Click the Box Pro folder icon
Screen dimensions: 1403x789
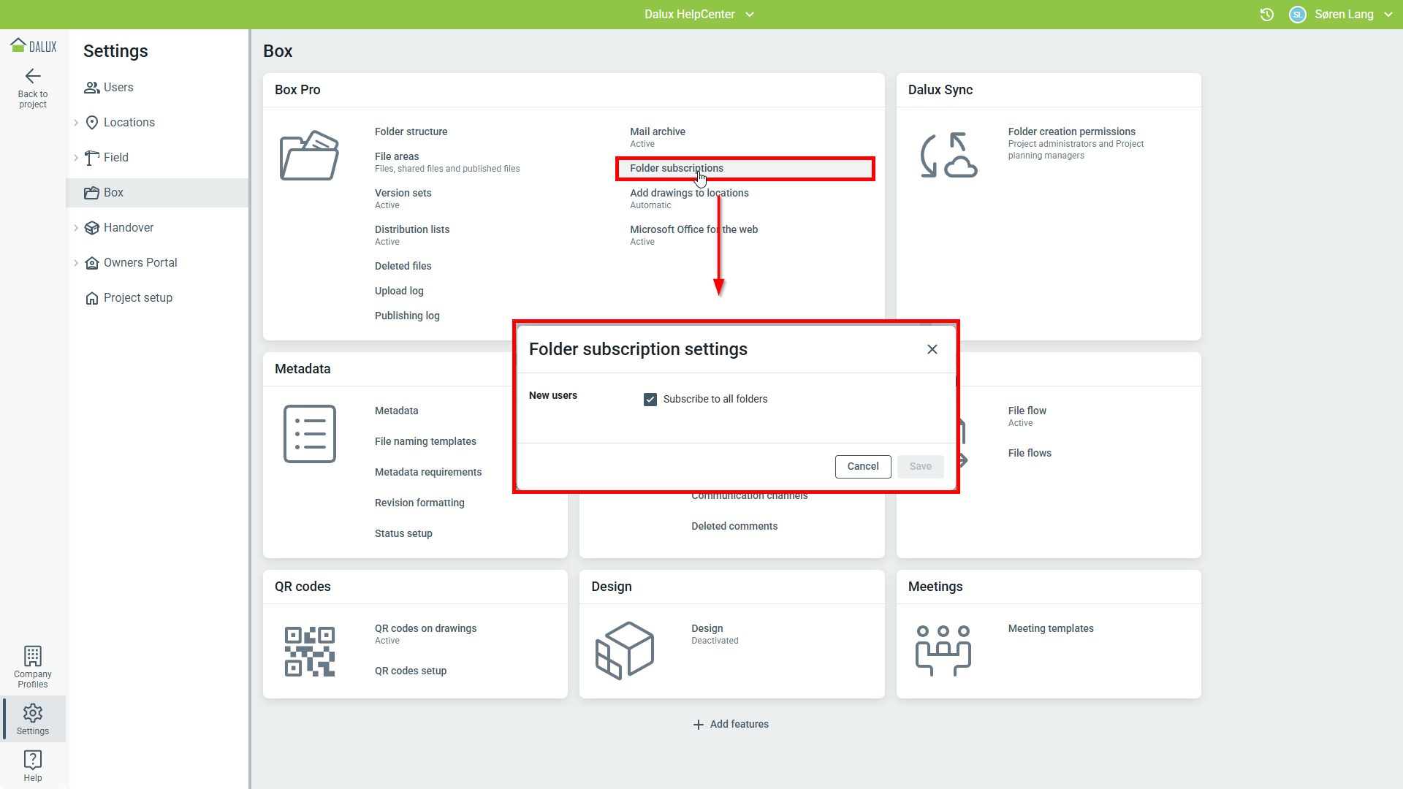point(309,156)
